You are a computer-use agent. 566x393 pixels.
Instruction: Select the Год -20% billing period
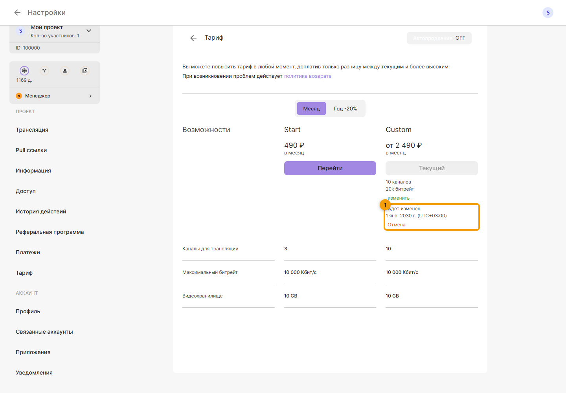click(x=345, y=108)
